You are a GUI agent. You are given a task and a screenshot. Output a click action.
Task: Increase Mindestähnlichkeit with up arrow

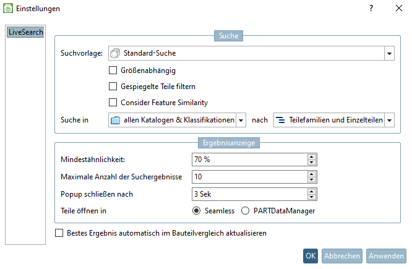coord(311,156)
